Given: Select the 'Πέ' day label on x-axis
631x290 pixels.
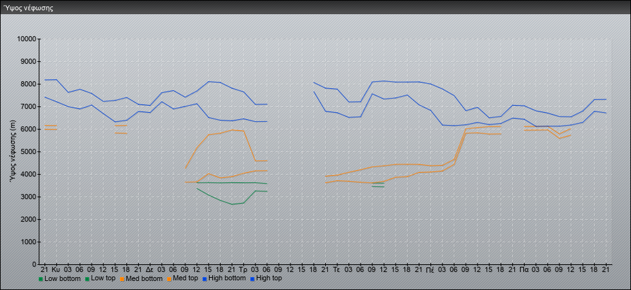Looking at the screenshot, I should (x=430, y=269).
